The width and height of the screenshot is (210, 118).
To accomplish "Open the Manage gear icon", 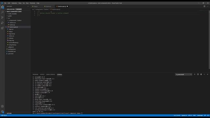I will pos(2,111).
